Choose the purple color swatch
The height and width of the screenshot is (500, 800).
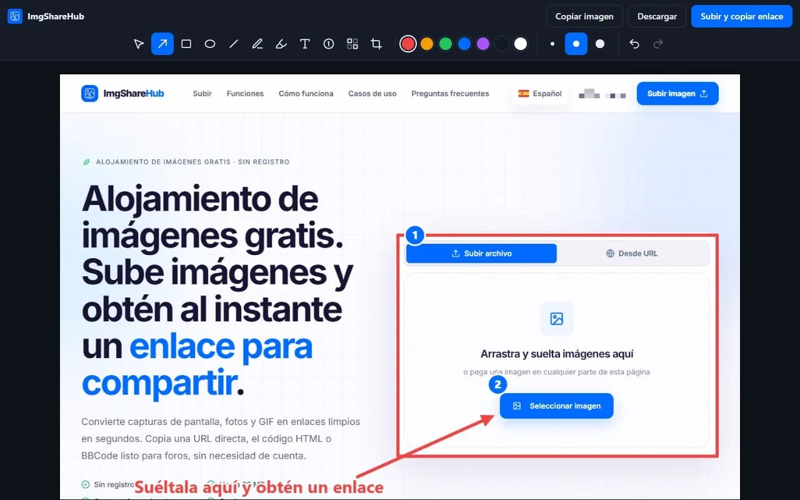click(x=483, y=44)
